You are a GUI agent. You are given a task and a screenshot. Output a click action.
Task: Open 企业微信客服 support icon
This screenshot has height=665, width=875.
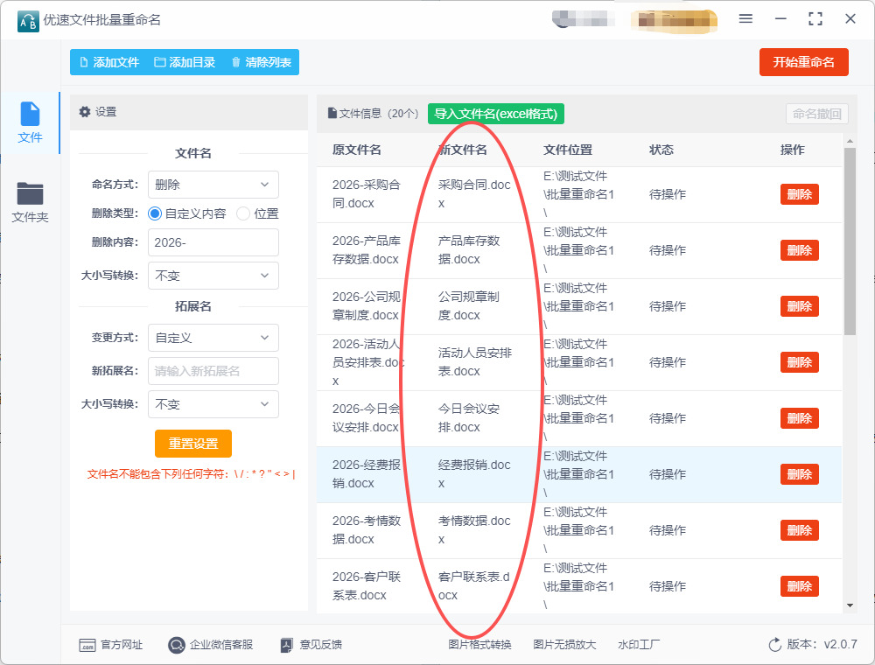177,645
